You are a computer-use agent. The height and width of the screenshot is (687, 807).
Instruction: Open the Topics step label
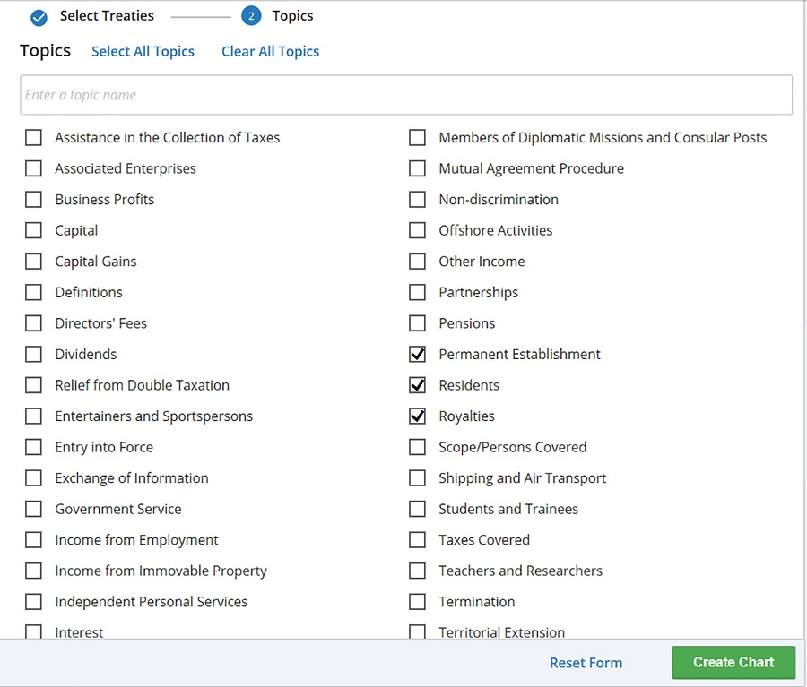(x=292, y=16)
